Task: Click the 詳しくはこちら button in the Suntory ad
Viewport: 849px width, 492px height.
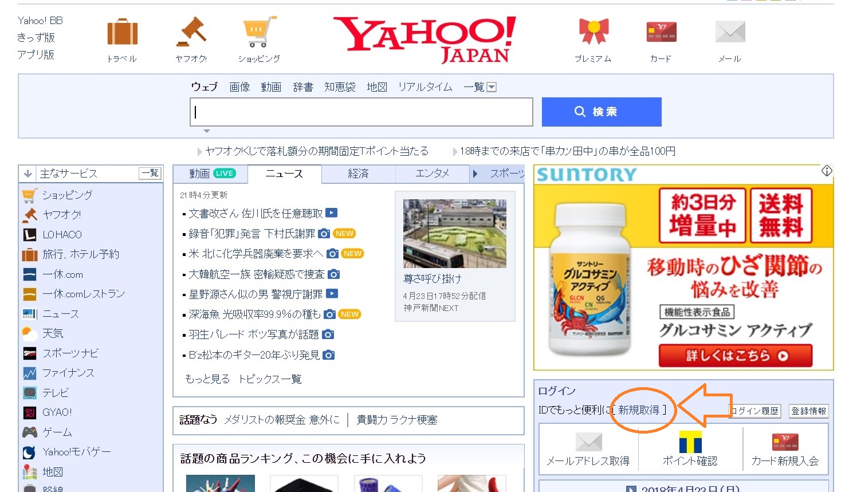Action: pos(736,356)
